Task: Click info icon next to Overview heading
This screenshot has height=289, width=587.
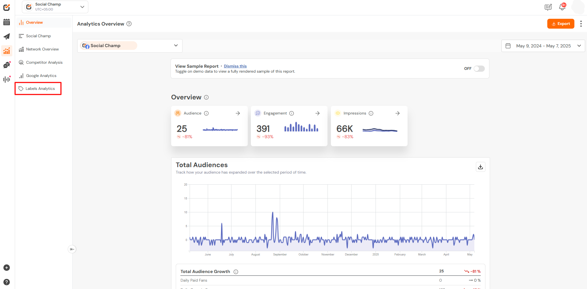Action: click(206, 97)
